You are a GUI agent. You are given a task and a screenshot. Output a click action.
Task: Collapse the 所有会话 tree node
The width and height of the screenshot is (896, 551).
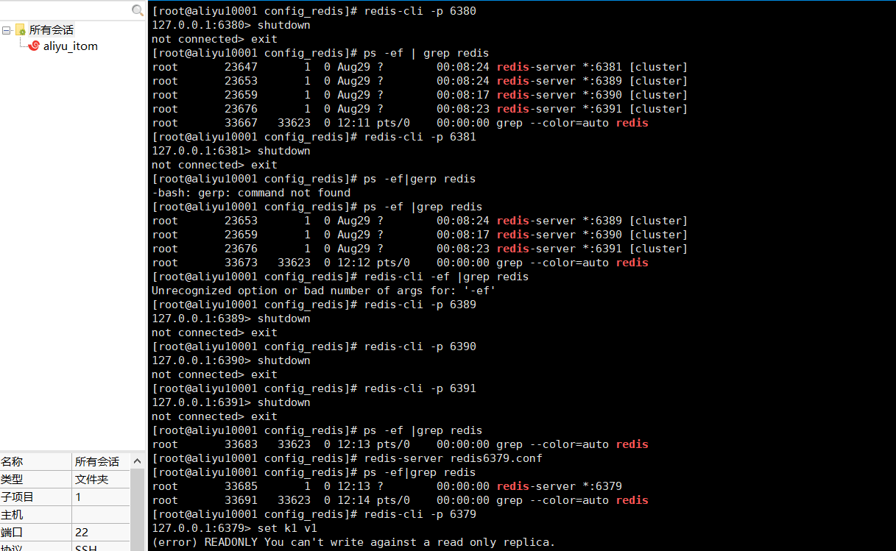click(6, 30)
